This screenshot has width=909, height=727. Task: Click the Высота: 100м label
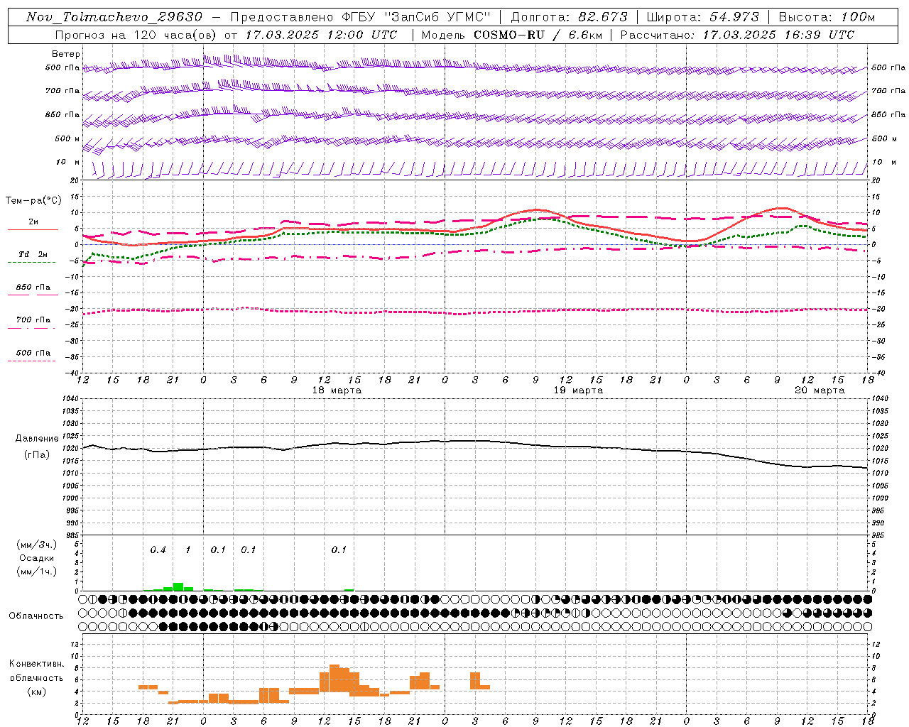coord(827,17)
